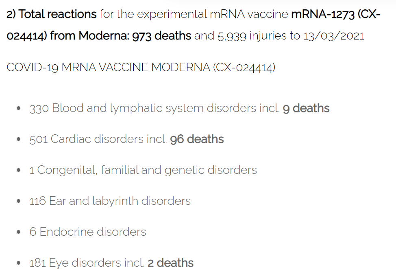Click the COVID-19 MRNA VACCINE MODERNA subheading
The width and height of the screenshot is (396, 274).
(x=141, y=68)
